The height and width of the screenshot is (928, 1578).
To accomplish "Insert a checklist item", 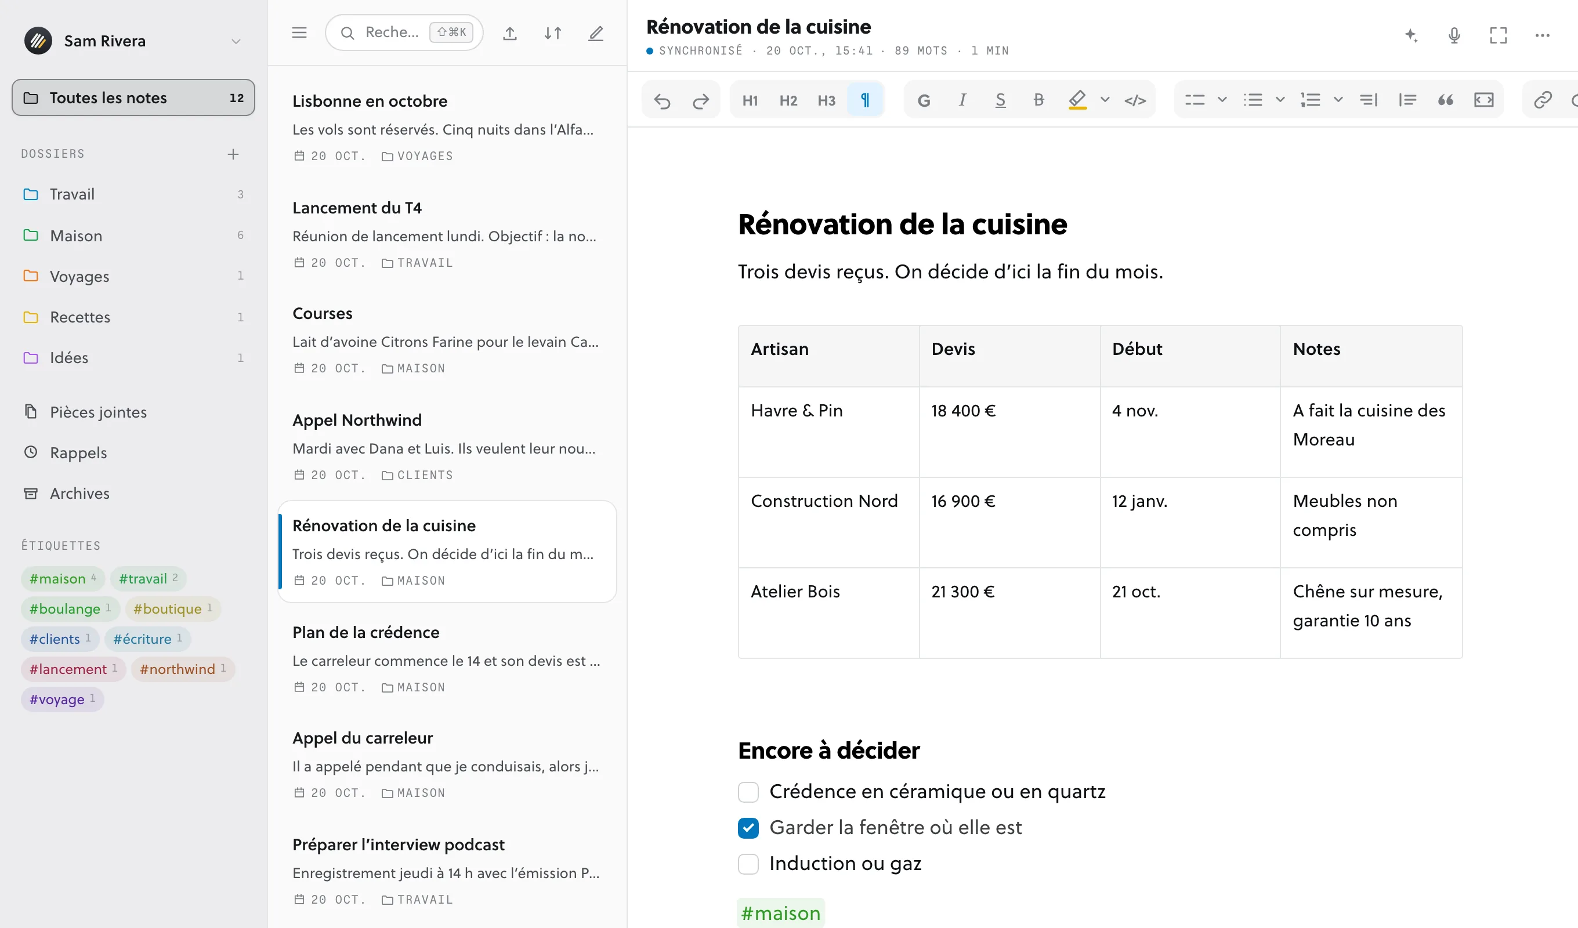I will tap(1195, 100).
